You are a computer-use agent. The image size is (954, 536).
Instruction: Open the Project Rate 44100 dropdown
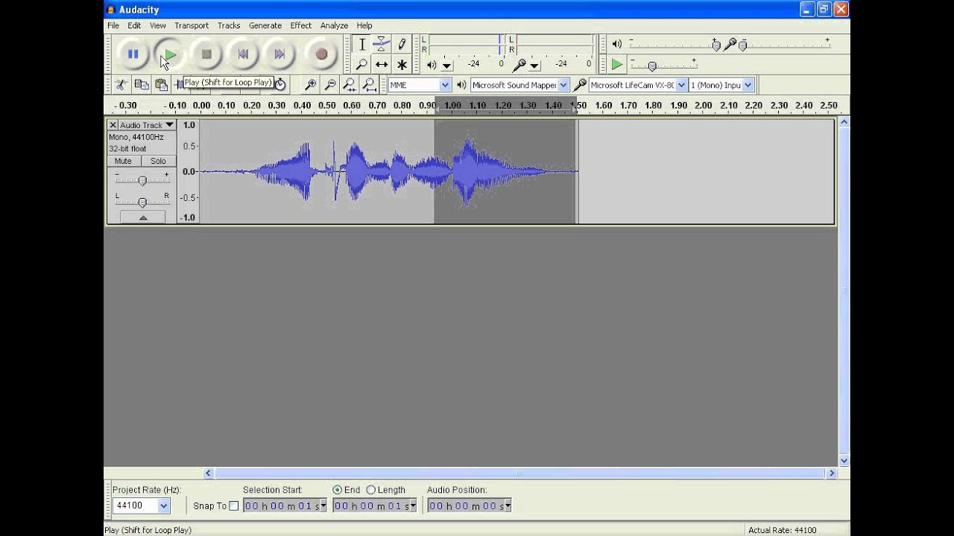click(x=164, y=506)
